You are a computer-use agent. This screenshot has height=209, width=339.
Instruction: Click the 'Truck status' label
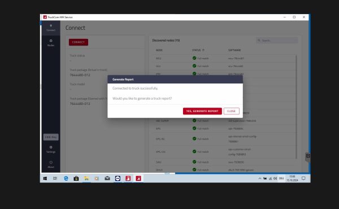[77, 56]
